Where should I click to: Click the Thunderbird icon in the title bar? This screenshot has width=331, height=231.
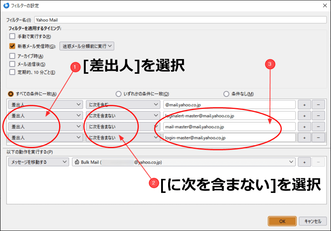point(6,5)
